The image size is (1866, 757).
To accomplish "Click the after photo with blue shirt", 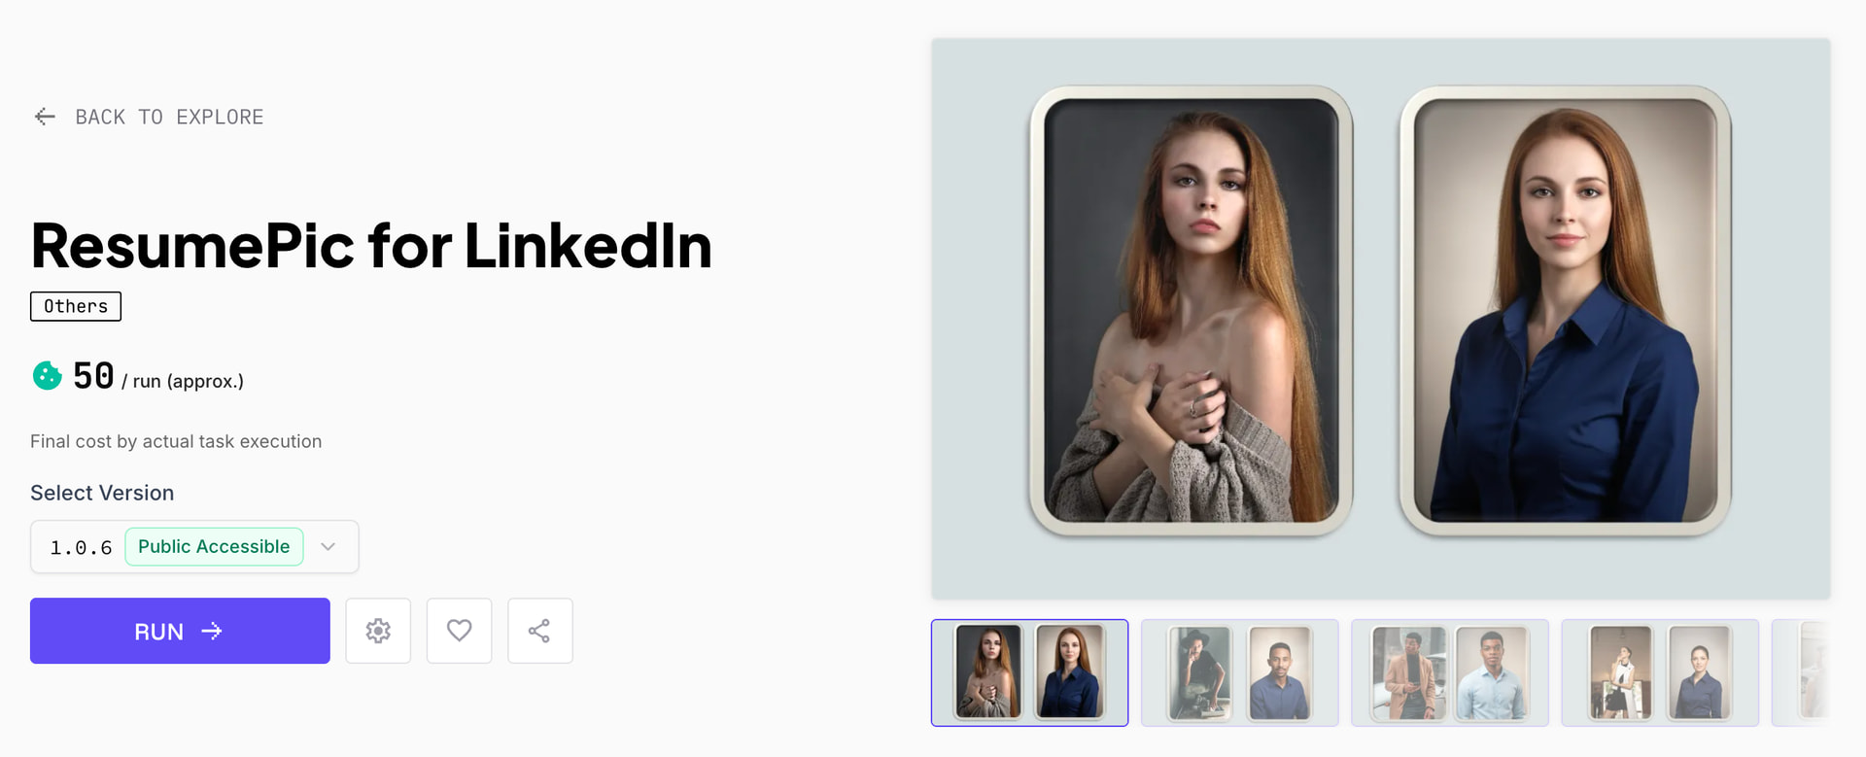I will [1565, 311].
